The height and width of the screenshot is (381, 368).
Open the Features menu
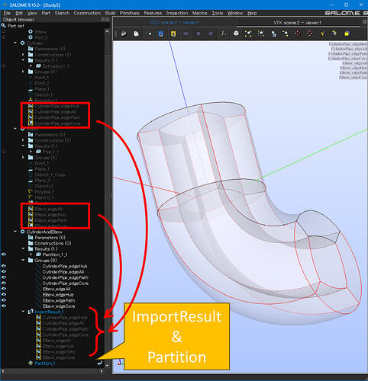[153, 13]
